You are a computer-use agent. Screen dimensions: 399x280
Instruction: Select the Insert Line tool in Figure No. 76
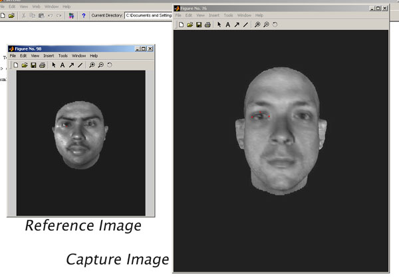coord(245,25)
